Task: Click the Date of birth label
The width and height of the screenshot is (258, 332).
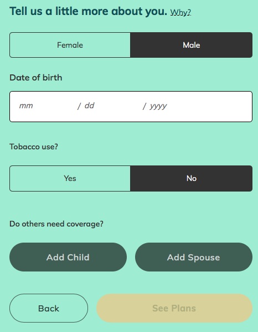Action: pyautogui.click(x=36, y=78)
